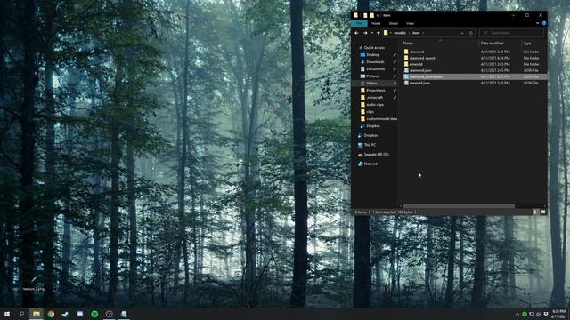Switch to Details view in status bar
This screenshot has width=570, height=320.
[x=535, y=212]
